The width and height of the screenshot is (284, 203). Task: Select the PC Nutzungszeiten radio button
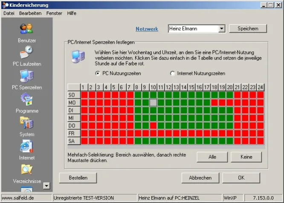[x=98, y=73]
